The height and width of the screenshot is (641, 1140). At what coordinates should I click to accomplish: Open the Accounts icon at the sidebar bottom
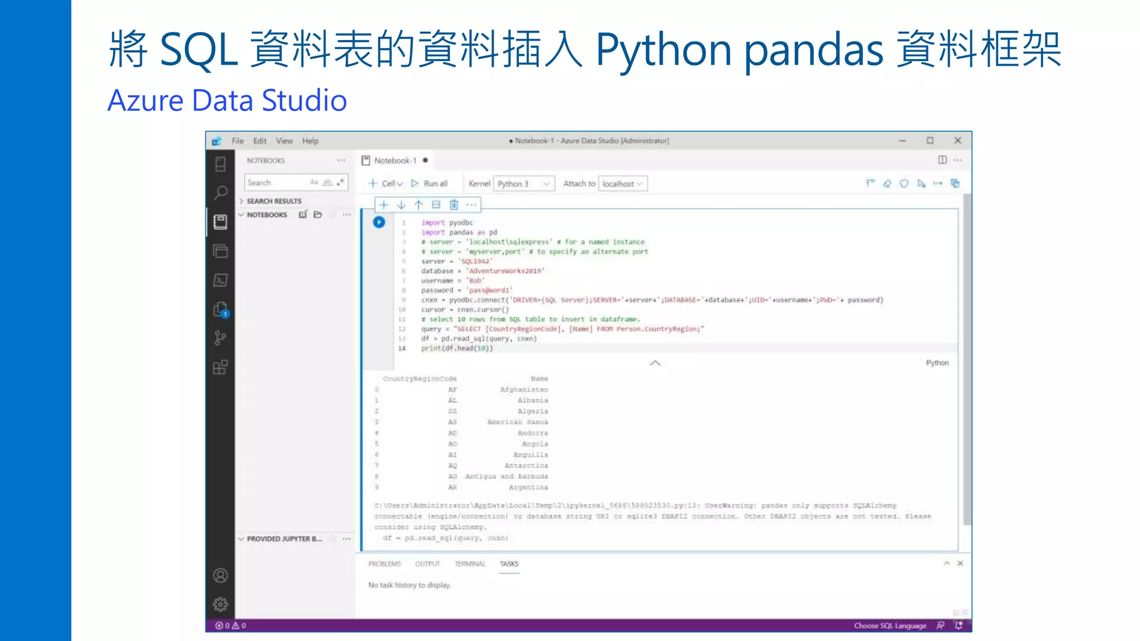[x=220, y=575]
